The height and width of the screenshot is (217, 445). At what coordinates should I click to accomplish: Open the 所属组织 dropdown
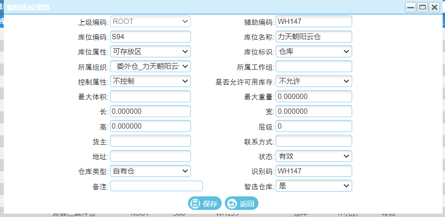click(x=150, y=66)
